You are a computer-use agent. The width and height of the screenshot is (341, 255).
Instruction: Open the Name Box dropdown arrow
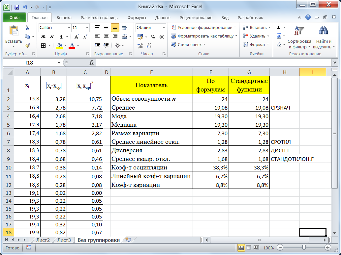59,63
